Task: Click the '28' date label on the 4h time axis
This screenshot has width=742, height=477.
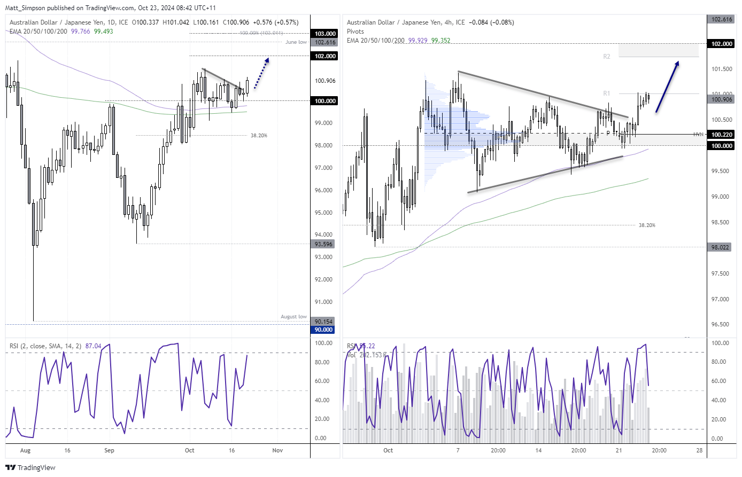Action: tap(699, 450)
